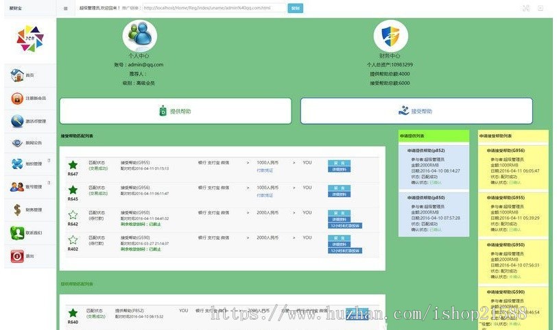Screen dimensions: 557x330
Task: Click the fullscreen icon in top bar
Action: (526, 8)
